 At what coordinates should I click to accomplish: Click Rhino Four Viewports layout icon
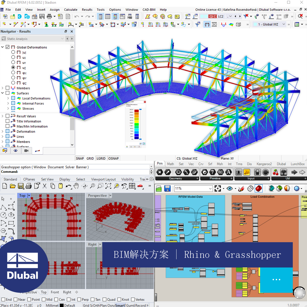coord(132,186)
